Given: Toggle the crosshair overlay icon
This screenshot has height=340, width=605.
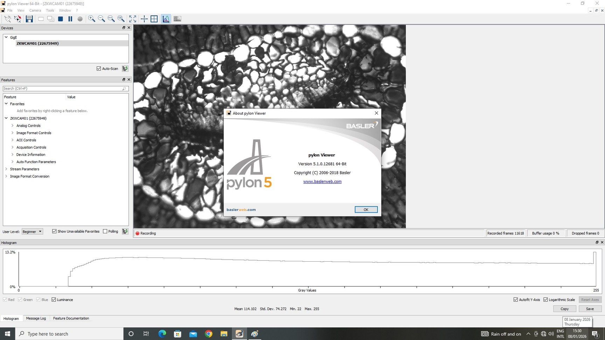Looking at the screenshot, I should click(144, 19).
